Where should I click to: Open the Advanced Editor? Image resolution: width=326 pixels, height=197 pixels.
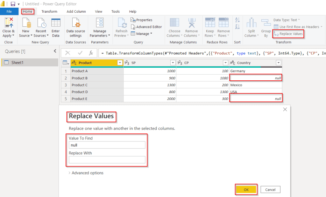pyautogui.click(x=146, y=27)
